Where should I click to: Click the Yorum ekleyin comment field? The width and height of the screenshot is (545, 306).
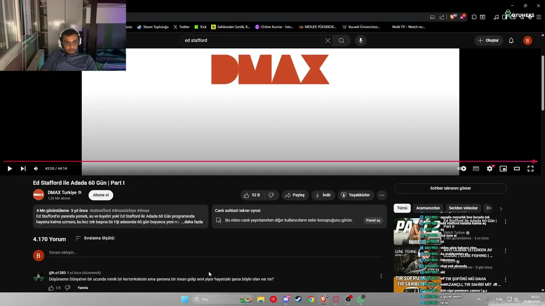(215, 252)
